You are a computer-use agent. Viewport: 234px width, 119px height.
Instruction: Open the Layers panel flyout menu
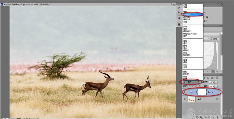coord(221,74)
